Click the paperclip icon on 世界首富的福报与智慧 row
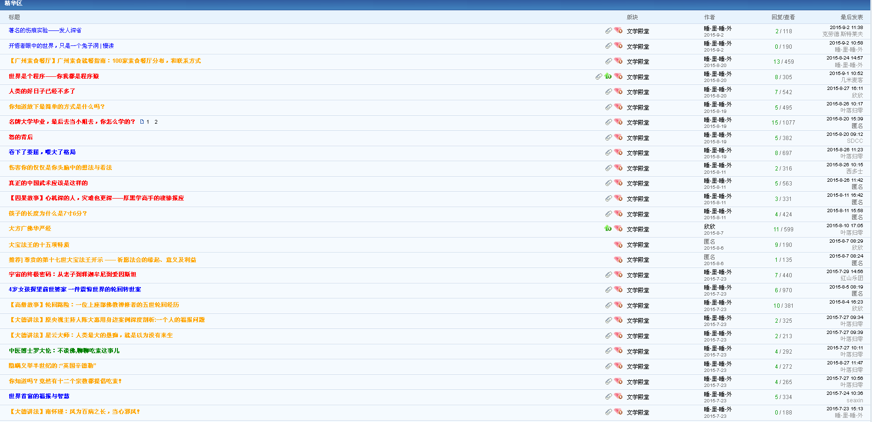The height and width of the screenshot is (422, 875). coord(608,396)
